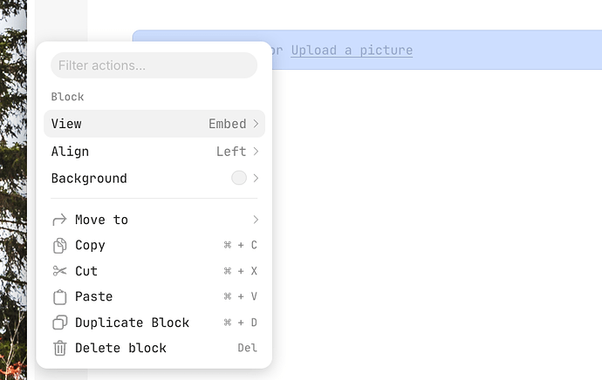Image resolution: width=602 pixels, height=380 pixels.
Task: Open the Background submenu chevron
Action: tap(256, 178)
